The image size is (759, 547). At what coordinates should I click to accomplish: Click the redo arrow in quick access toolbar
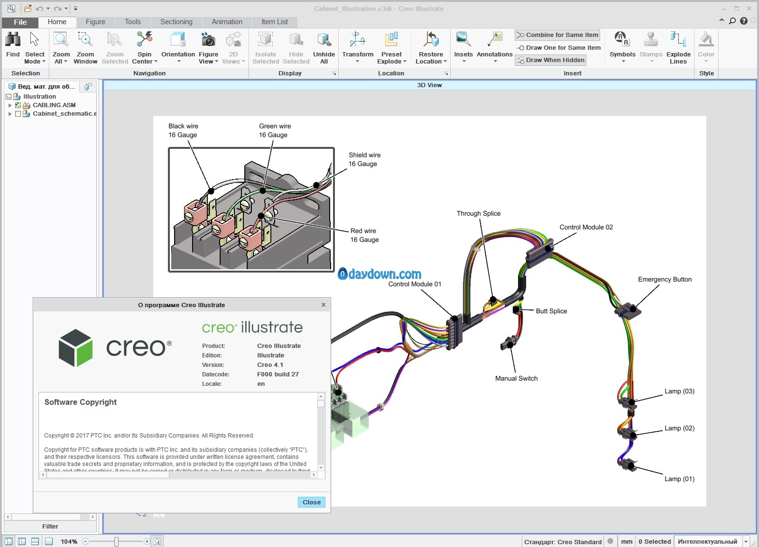click(57, 9)
